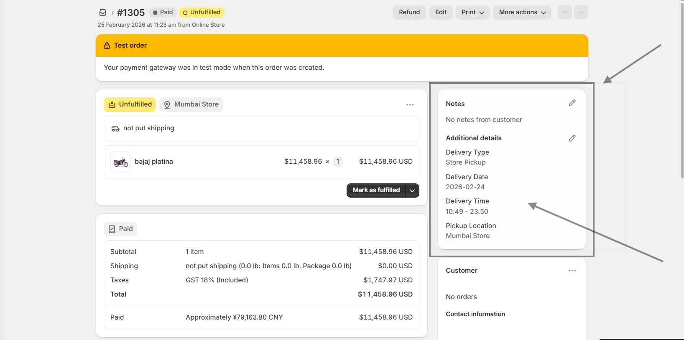
Task: Click the Mumbai Store location badge
Action: (191, 104)
